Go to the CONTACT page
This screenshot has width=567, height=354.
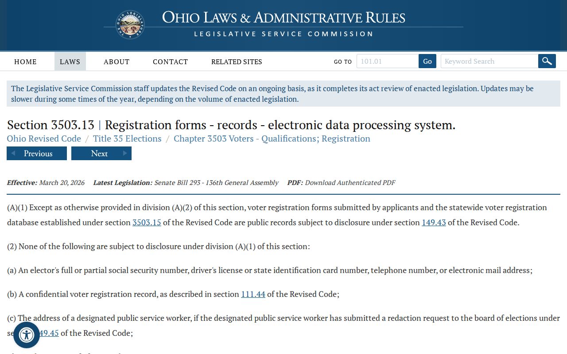pyautogui.click(x=171, y=62)
